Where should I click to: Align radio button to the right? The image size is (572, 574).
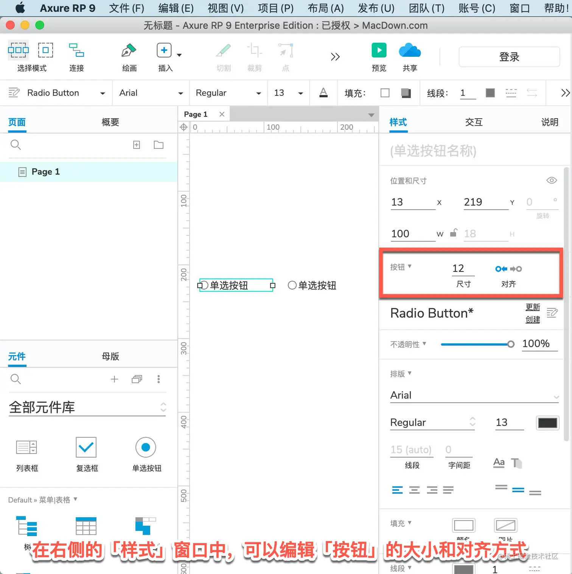(516, 269)
